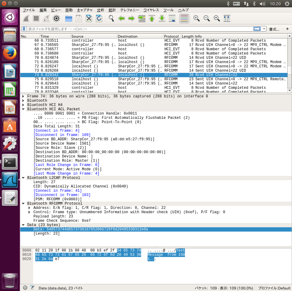
Task: Open the 統計 menu
Action: pyautogui.click(x=112, y=10)
